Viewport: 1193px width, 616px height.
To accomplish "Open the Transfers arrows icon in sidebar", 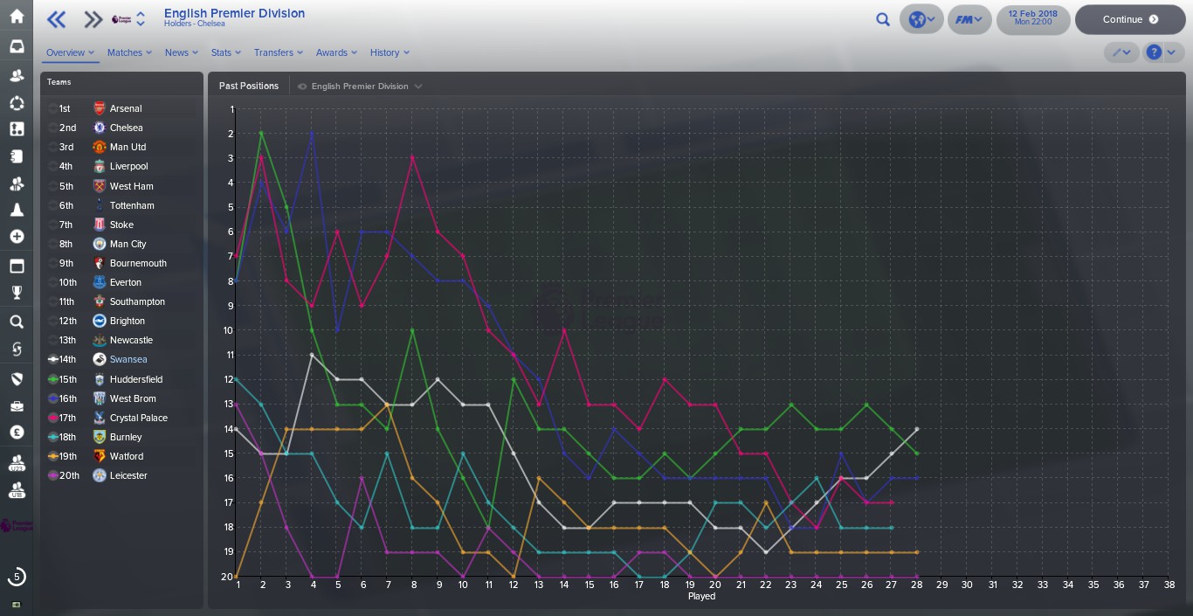I will pyautogui.click(x=17, y=350).
